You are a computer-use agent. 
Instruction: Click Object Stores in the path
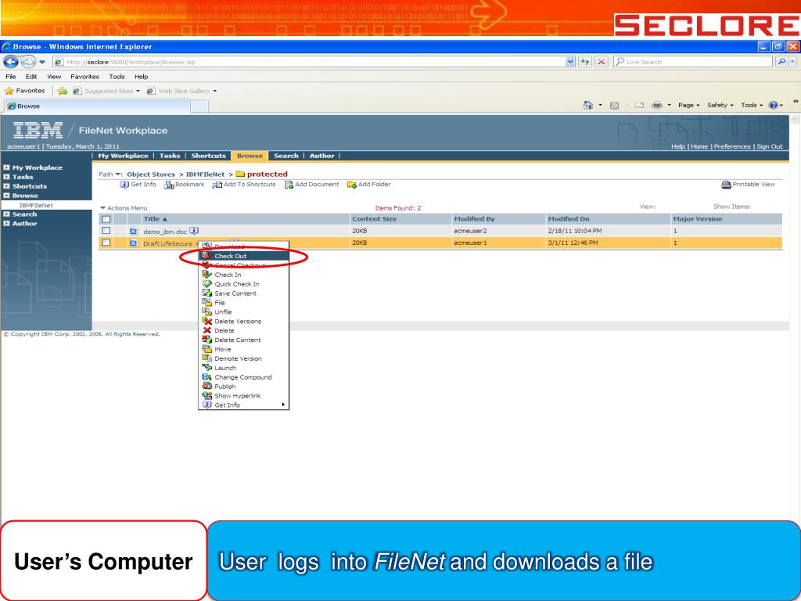pyautogui.click(x=151, y=175)
